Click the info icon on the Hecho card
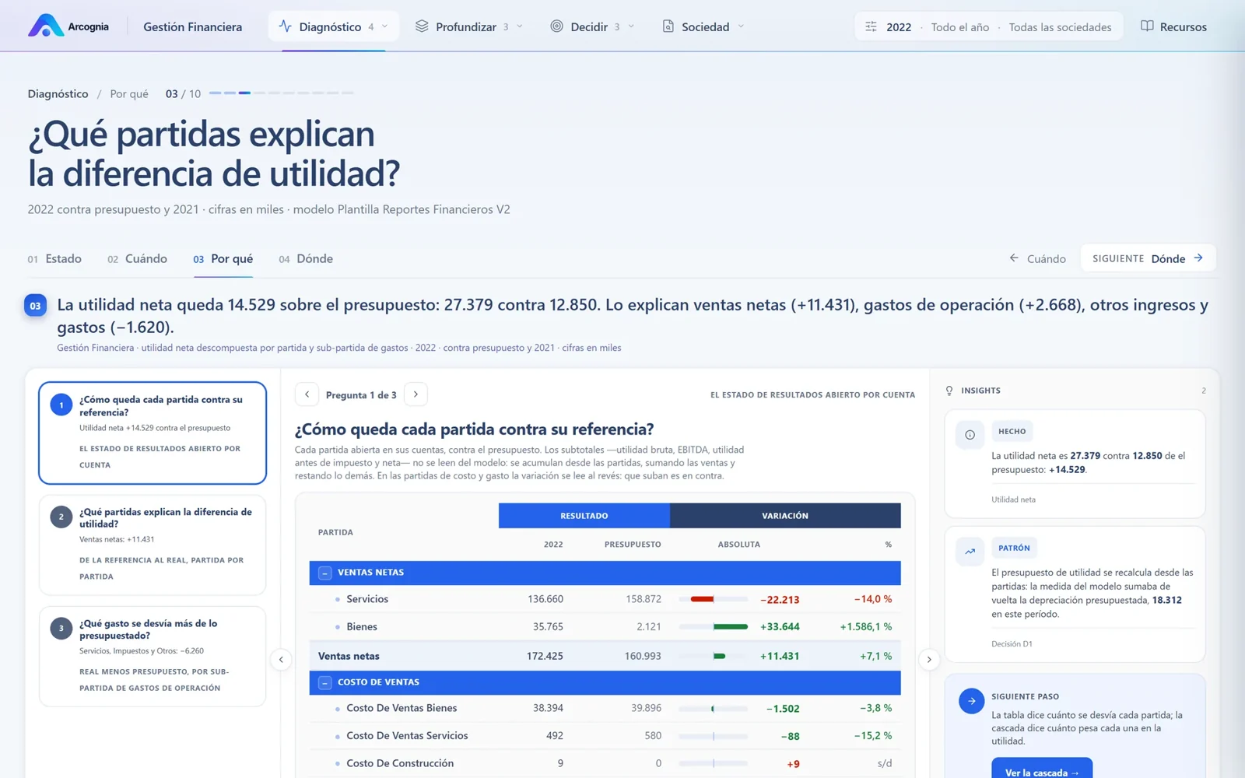Image resolution: width=1245 pixels, height=778 pixels. pyautogui.click(x=970, y=435)
